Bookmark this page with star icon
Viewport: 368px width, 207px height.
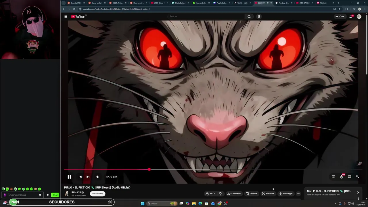pyautogui.click(x=339, y=9)
